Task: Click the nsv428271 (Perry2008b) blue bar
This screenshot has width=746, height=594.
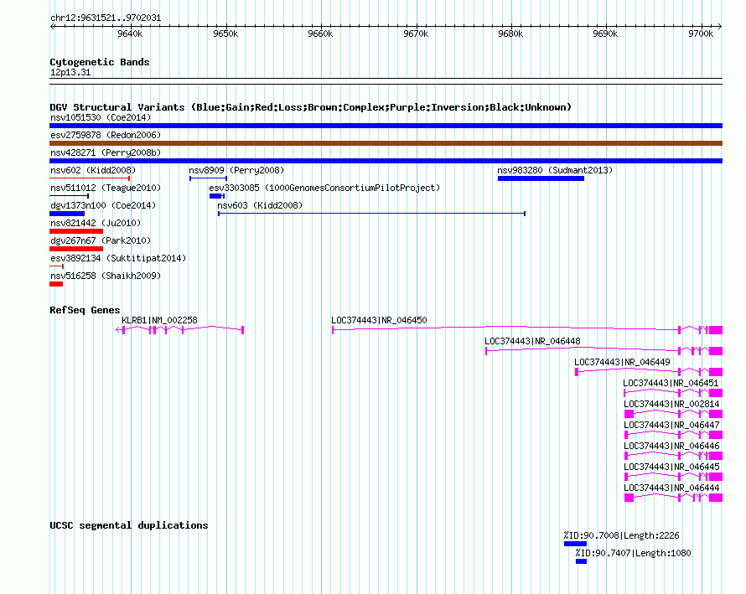Action: (386, 161)
